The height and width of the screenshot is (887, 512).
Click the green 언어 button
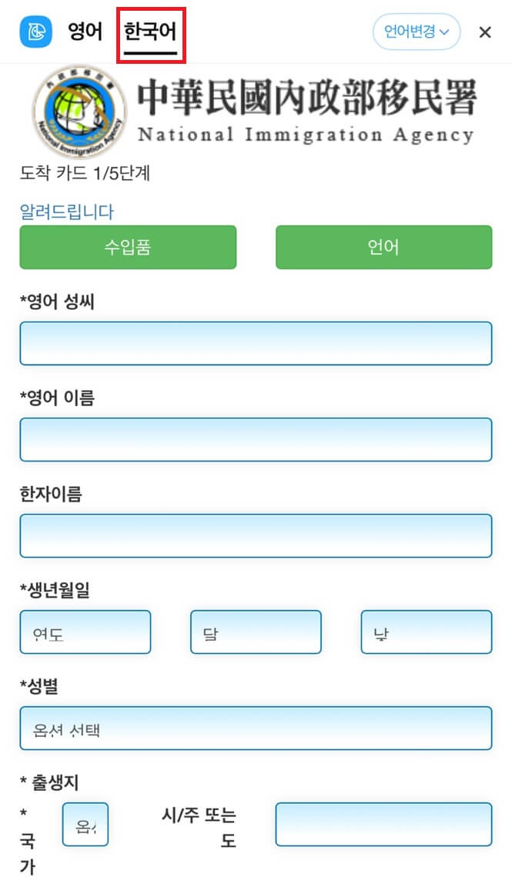click(x=383, y=247)
